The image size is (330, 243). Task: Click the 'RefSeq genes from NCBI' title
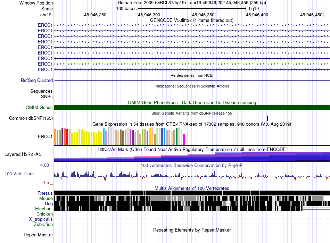coord(192,75)
